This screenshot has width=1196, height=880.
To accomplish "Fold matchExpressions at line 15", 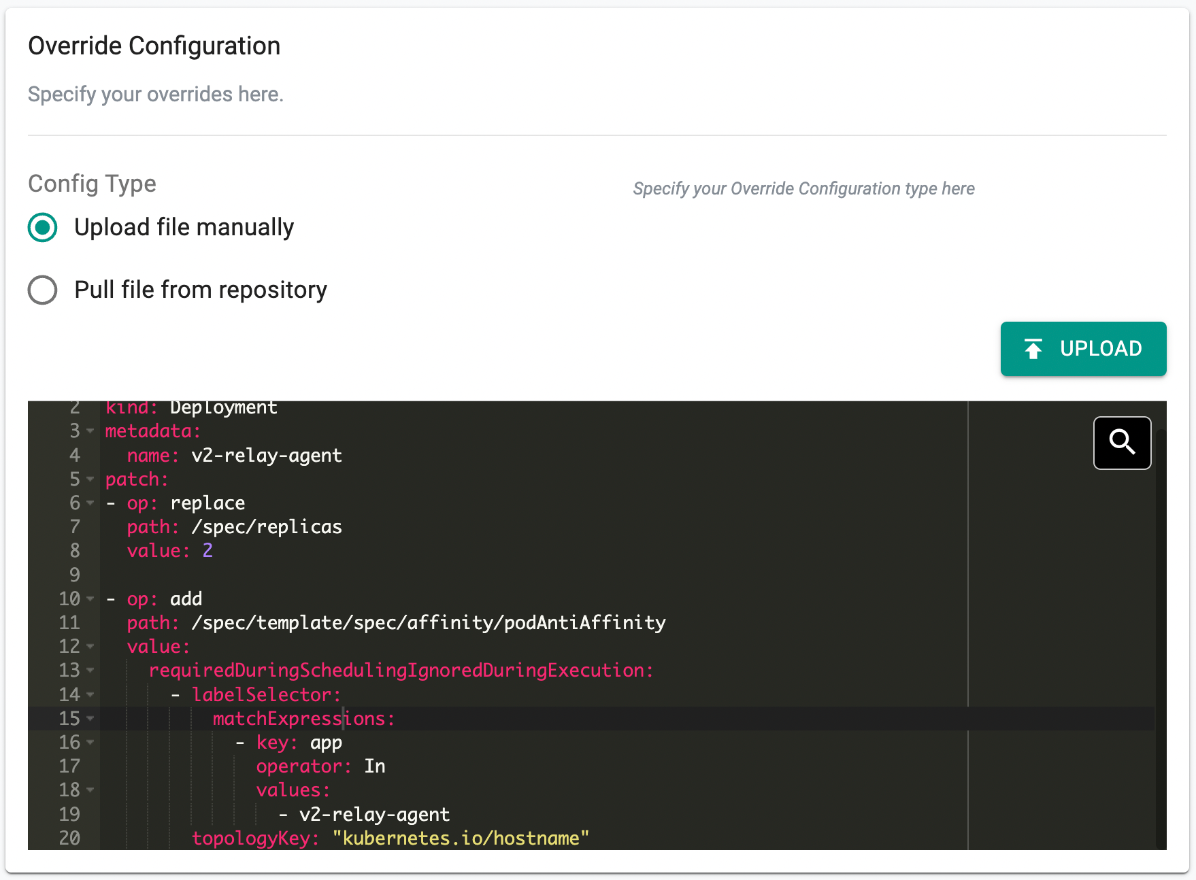I will pyautogui.click(x=90, y=719).
